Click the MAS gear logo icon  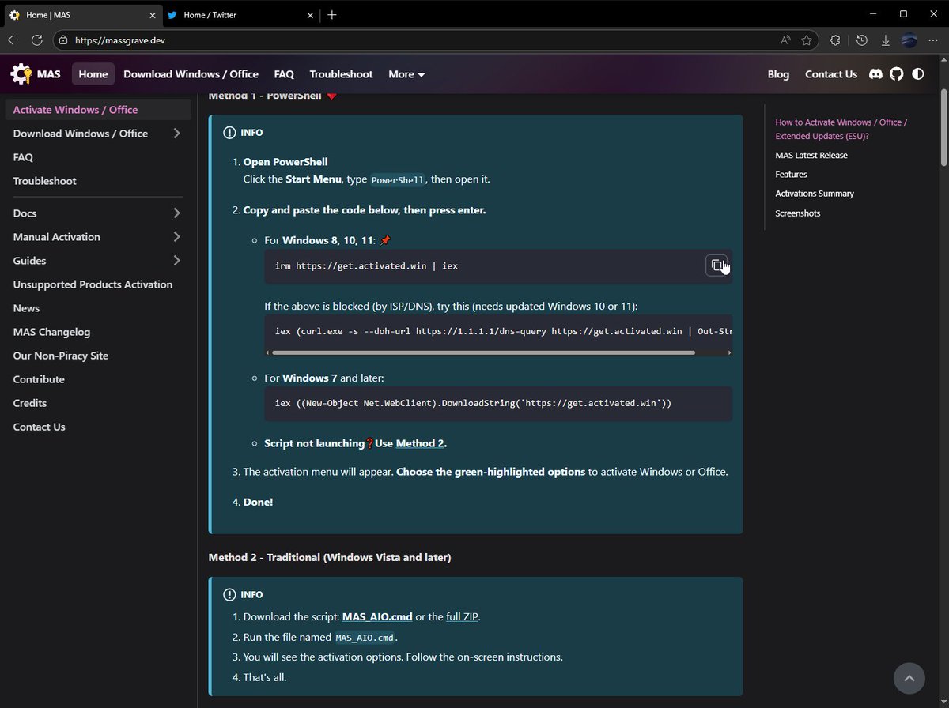[21, 73]
